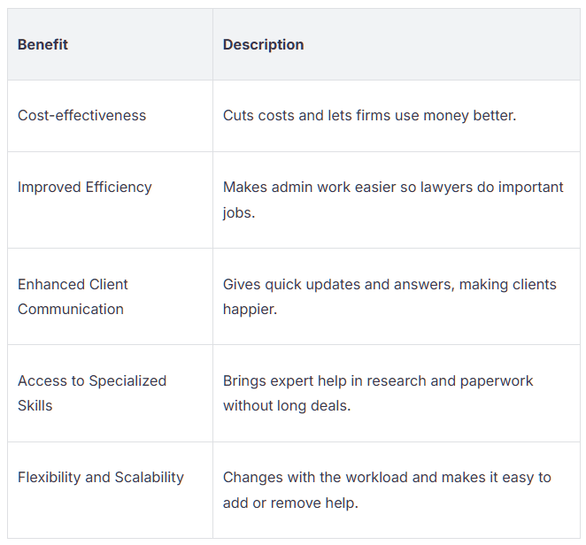Click 'add or remove help.' text line
The width and height of the screenshot is (586, 545).
pyautogui.click(x=290, y=503)
